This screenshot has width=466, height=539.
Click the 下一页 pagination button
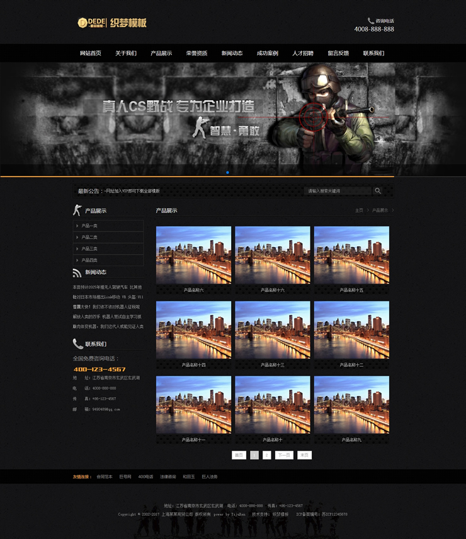284,455
